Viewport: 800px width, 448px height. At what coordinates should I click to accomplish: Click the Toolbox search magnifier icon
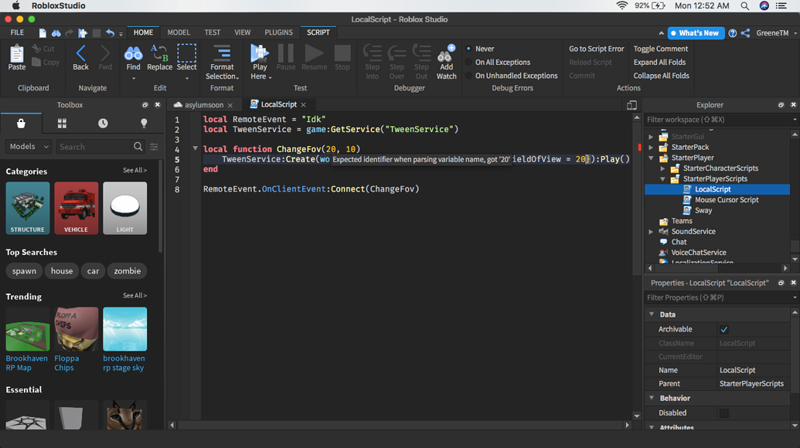(138, 146)
